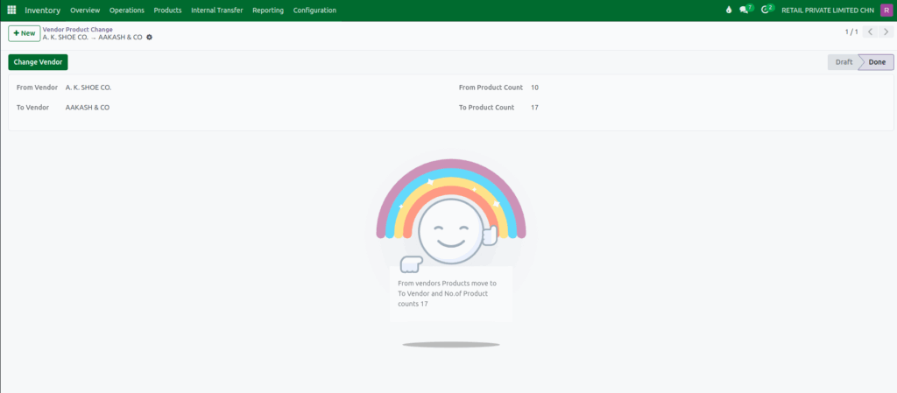The width and height of the screenshot is (897, 393).
Task: Open the Configuration menu
Action: click(314, 11)
